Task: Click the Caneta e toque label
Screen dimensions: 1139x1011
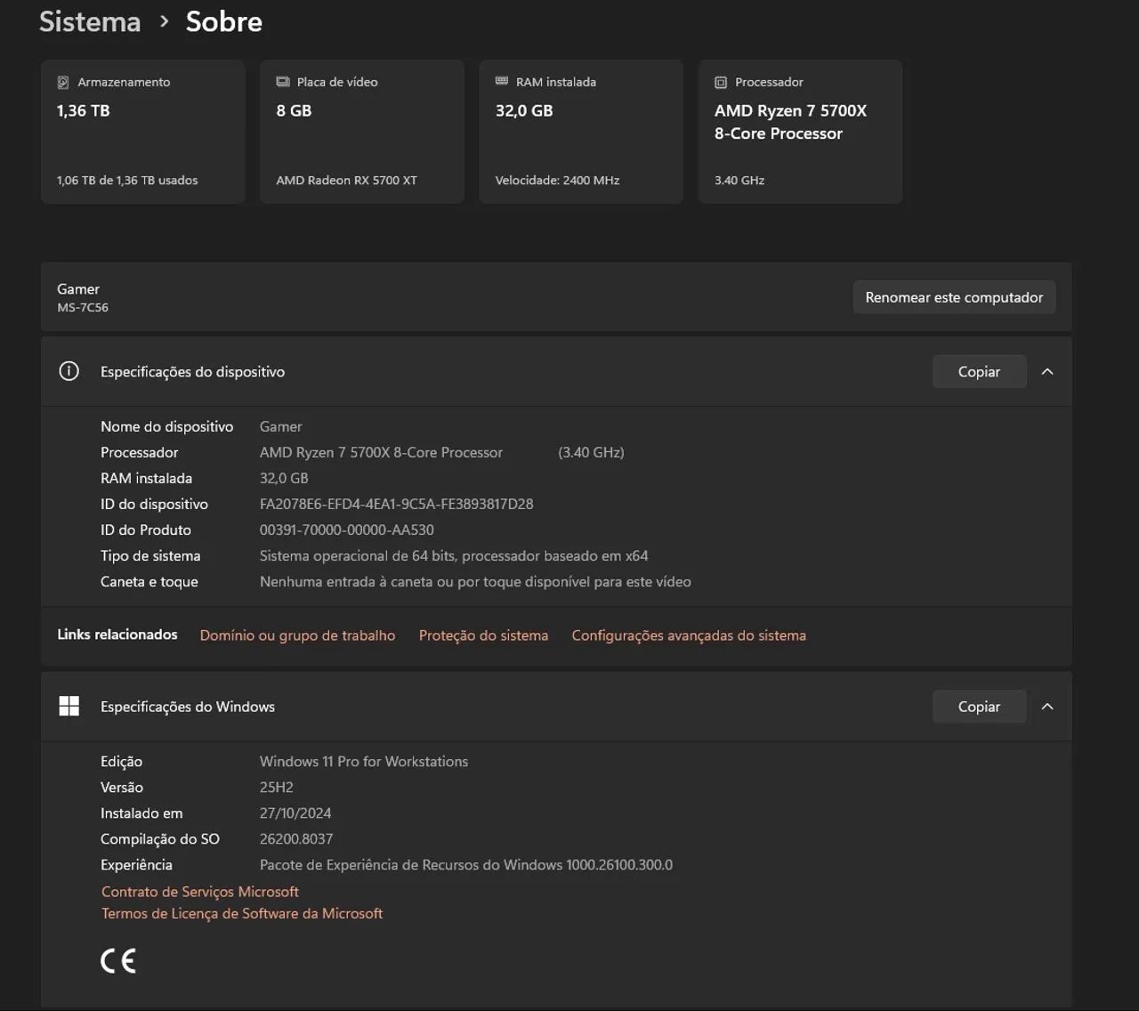Action: point(149,581)
